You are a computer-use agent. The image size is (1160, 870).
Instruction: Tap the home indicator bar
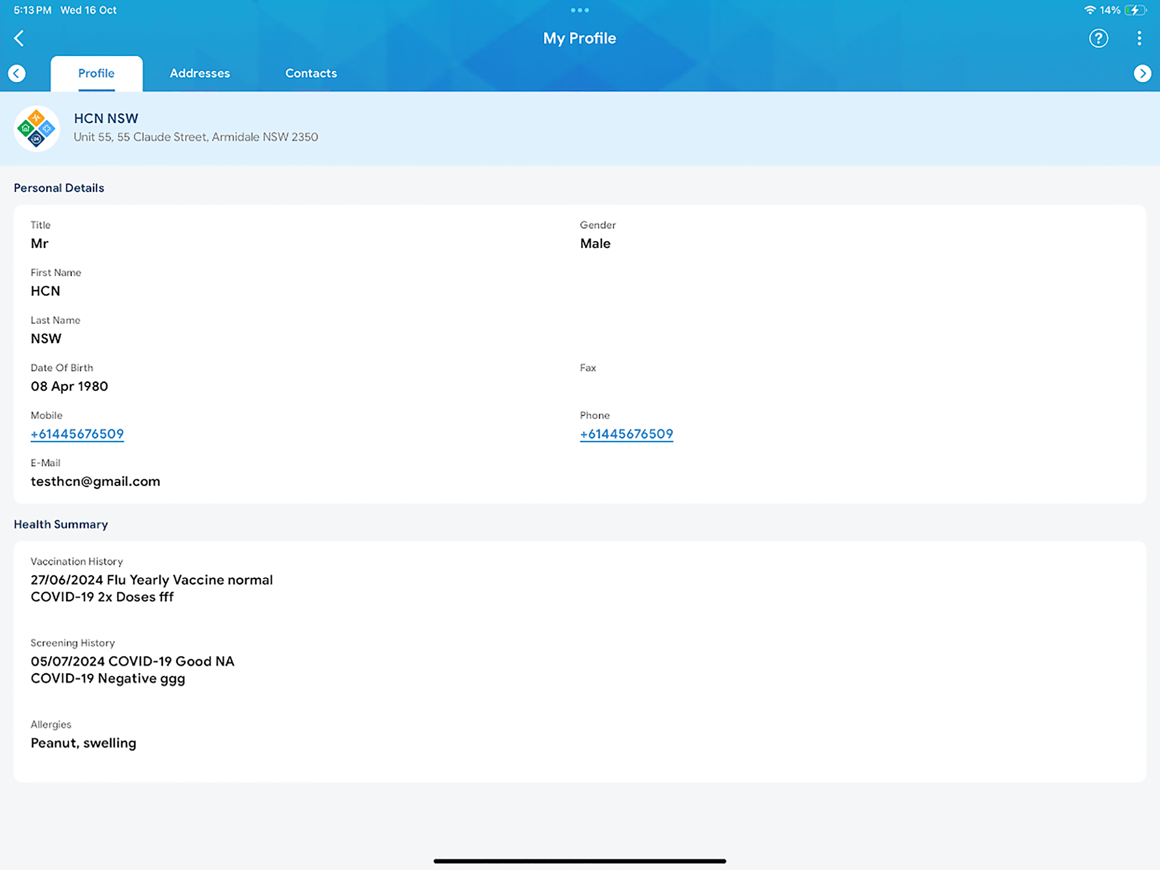click(580, 861)
